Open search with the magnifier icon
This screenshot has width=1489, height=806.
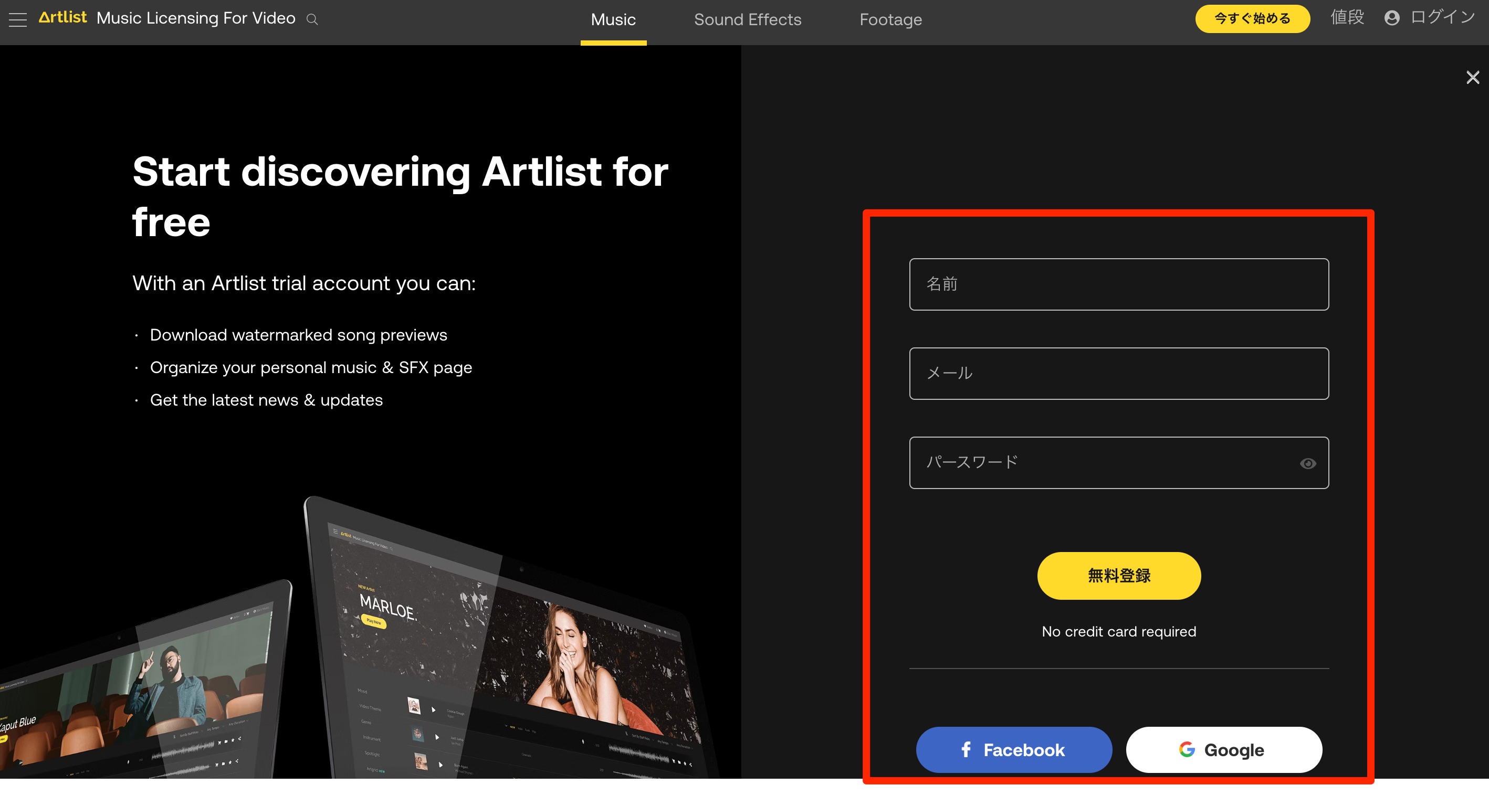[312, 19]
